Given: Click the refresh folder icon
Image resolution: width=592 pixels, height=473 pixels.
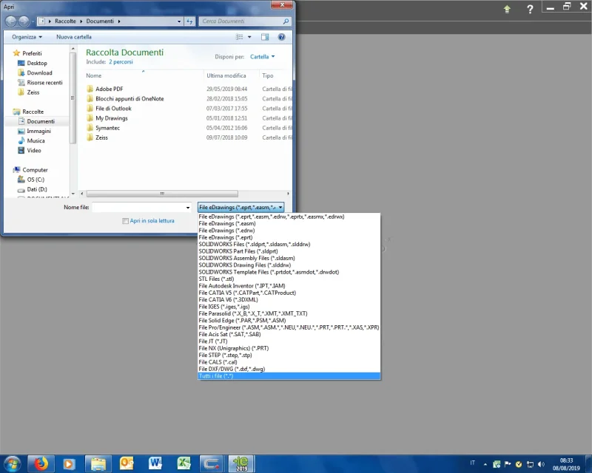Looking at the screenshot, I should [189, 21].
